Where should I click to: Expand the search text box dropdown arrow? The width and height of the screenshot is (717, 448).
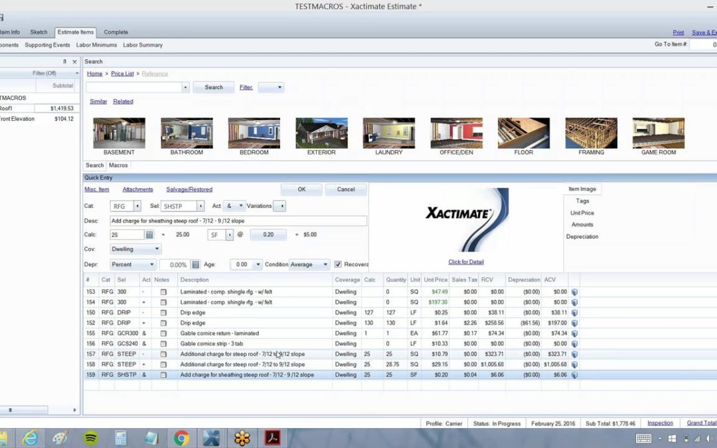point(185,88)
